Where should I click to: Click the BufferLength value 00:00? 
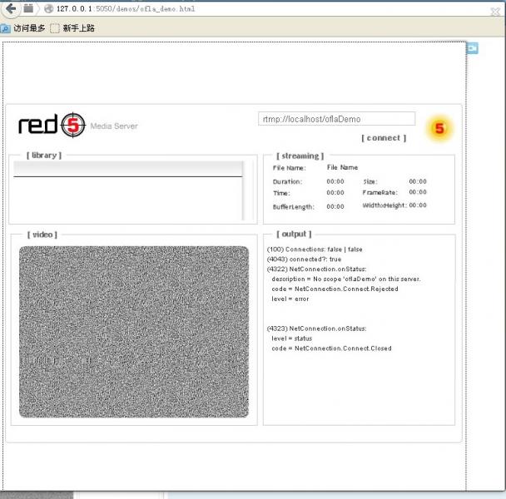point(335,206)
